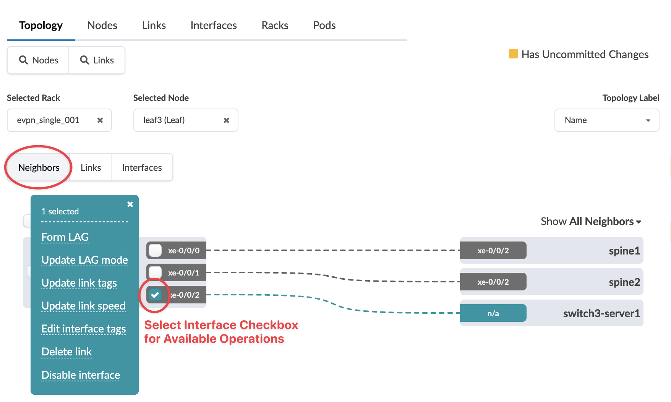Viewport: 671px width, 402px height.
Task: Close the '1 selected' actions panel
Action: (130, 204)
